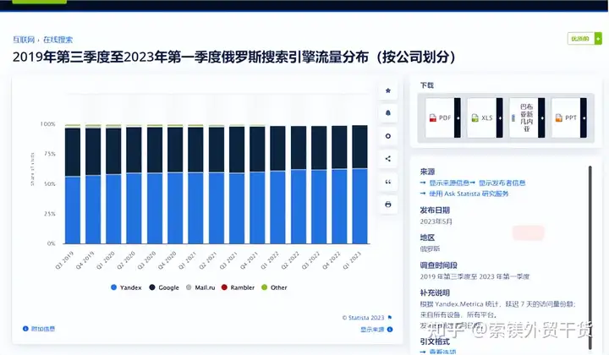Click the Q1 2023 bar in chart
The height and width of the screenshot is (355, 609).
pos(359,184)
